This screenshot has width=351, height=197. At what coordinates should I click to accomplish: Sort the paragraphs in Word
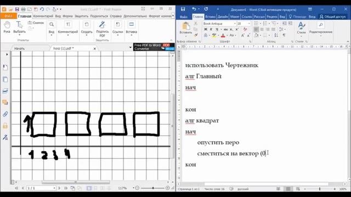click(276, 35)
